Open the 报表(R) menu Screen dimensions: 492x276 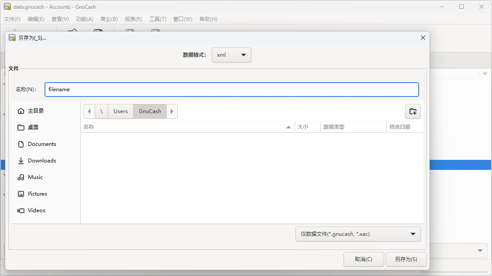tap(133, 19)
